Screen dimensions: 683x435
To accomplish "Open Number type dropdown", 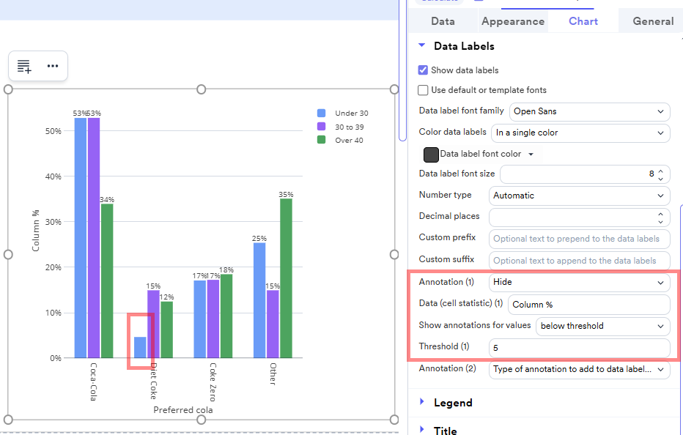I will click(x=579, y=196).
